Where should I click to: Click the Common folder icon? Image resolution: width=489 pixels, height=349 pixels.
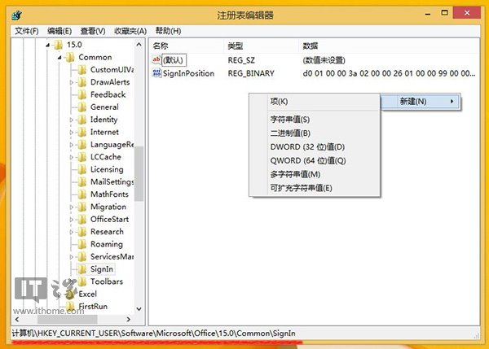[70, 58]
